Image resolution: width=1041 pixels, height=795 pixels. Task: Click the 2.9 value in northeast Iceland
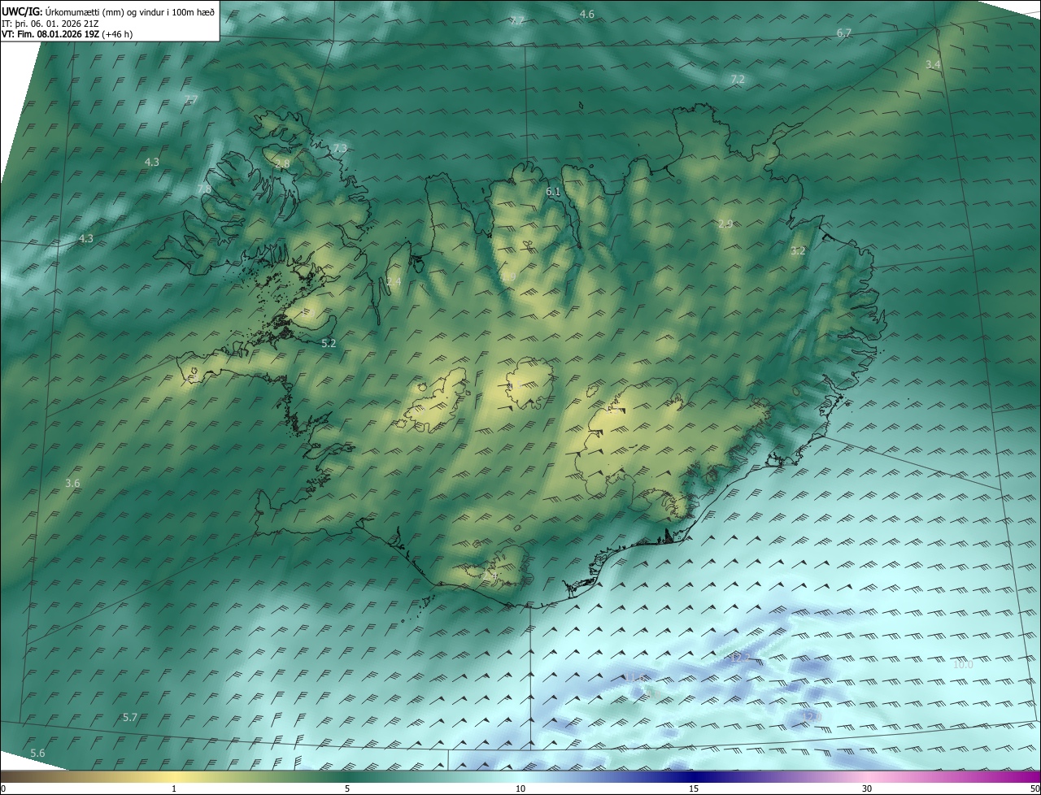tap(725, 224)
